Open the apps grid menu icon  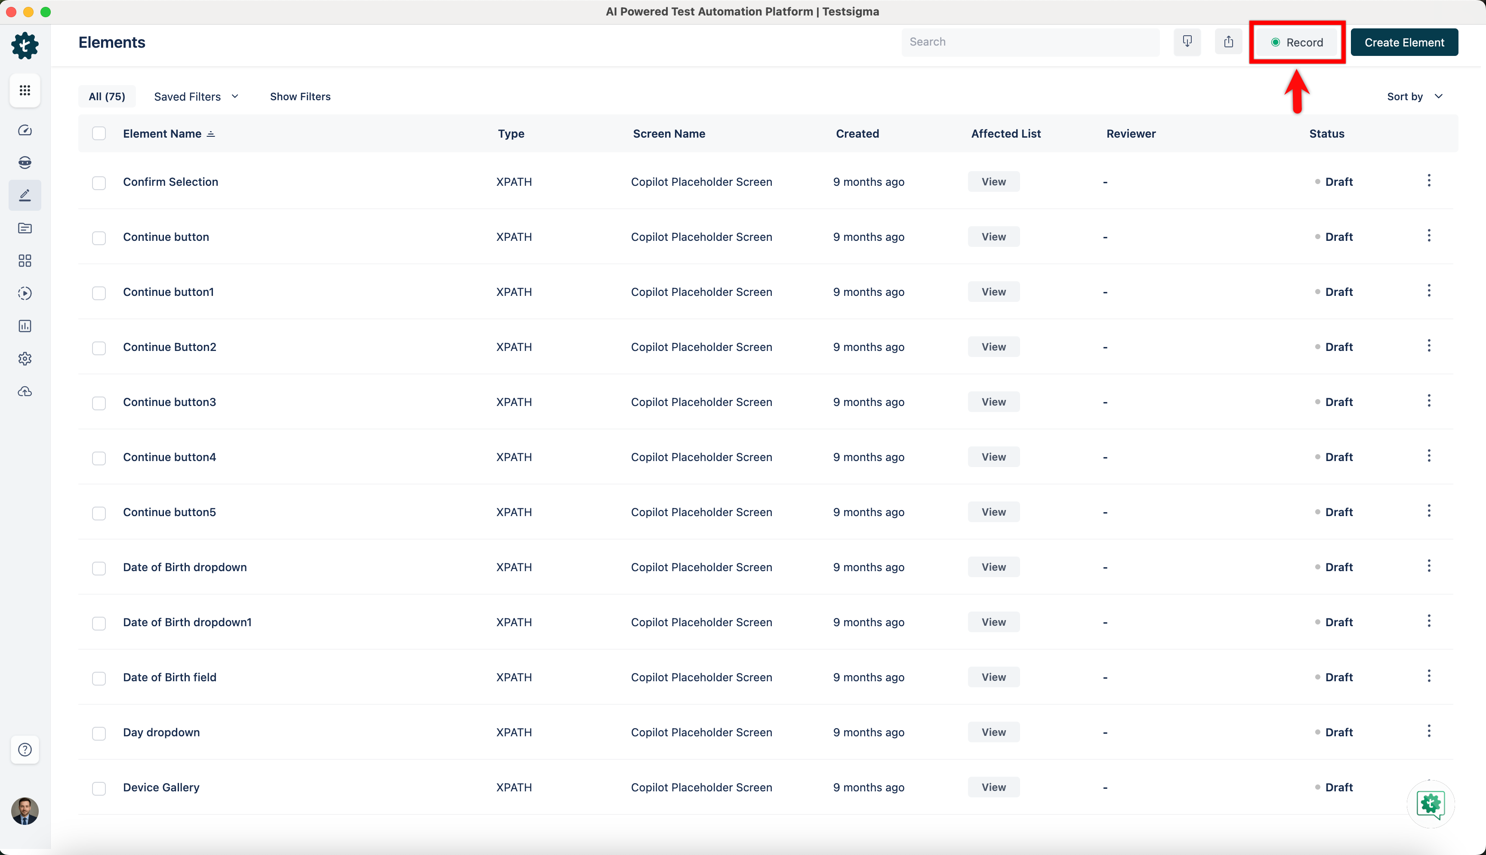(x=25, y=90)
